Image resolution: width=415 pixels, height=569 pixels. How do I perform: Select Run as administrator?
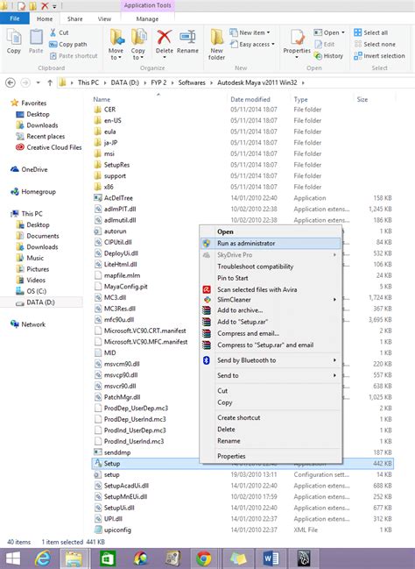(271, 243)
